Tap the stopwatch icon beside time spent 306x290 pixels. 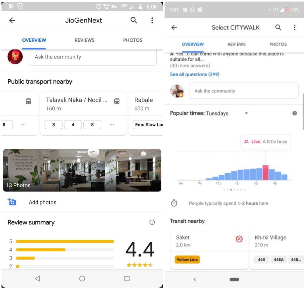[174, 203]
